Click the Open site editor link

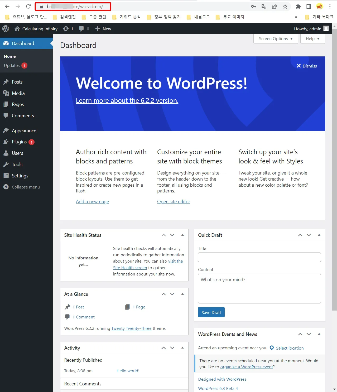[174, 202]
